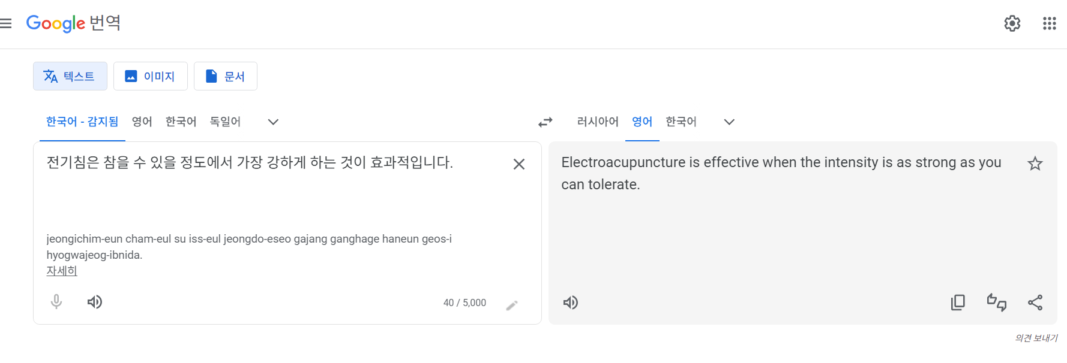This screenshot has width=1067, height=363.
Task: Start voice input with microphone
Action: pos(56,301)
